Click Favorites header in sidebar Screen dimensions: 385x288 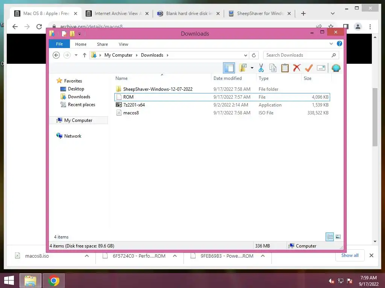coord(73,81)
